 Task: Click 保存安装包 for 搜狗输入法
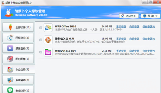[148, 39]
